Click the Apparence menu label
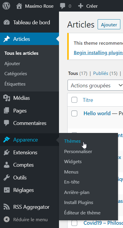The height and width of the screenshot is (228, 123). coord(25,140)
